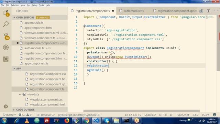Image resolution: width=220 pixels, height=124 pixels.
Task: Open Skype from taskbar
Action: click(107, 121)
